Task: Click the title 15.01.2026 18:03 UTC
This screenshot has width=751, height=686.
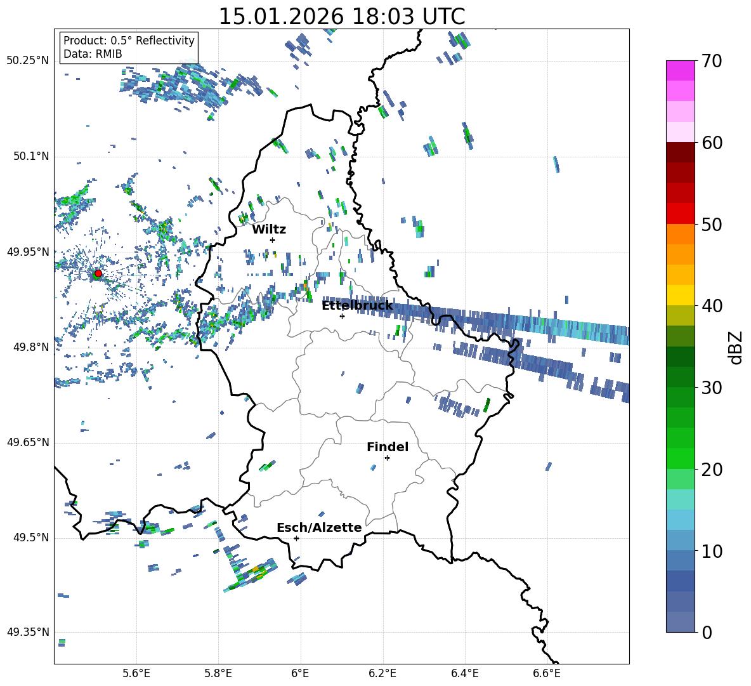Action: (342, 16)
